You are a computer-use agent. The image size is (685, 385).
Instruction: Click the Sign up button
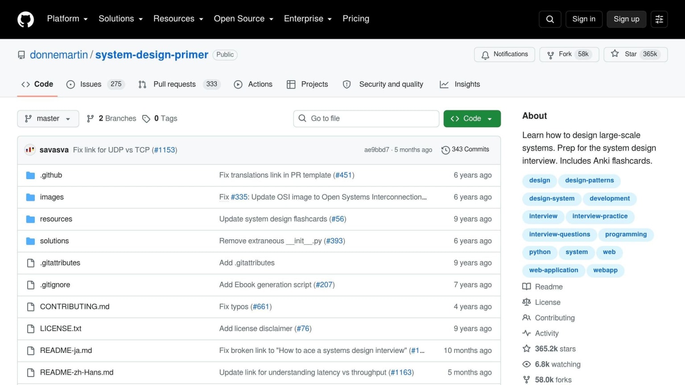(626, 19)
